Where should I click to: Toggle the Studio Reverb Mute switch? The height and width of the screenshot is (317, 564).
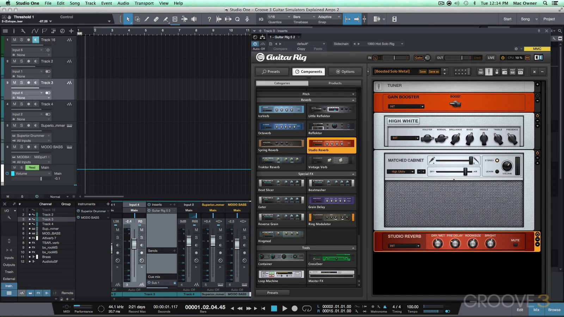(515, 244)
